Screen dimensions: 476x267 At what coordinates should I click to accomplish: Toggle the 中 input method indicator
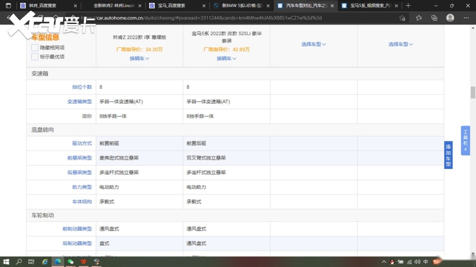pyautogui.click(x=426, y=262)
